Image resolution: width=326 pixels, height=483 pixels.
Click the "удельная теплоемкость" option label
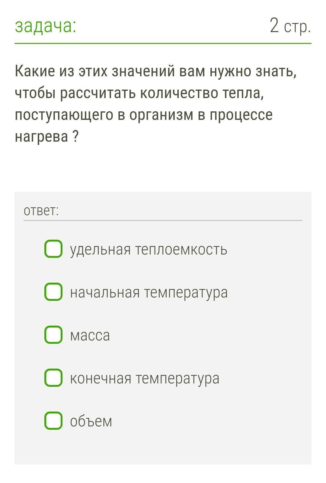[x=149, y=249]
